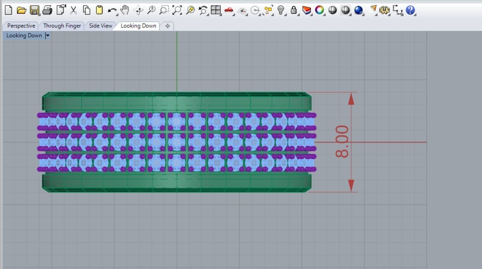The width and height of the screenshot is (482, 269).
Task: Print using the printer icon
Action: [x=47, y=10]
